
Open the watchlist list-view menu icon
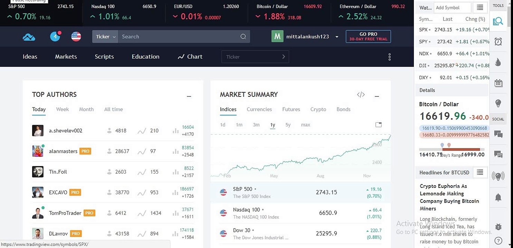click(480, 8)
